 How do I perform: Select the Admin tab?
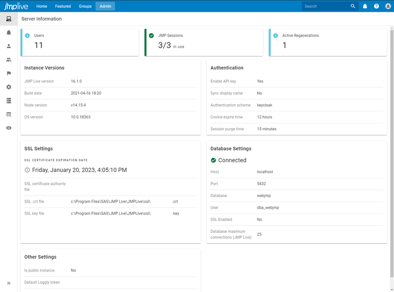[x=105, y=6]
